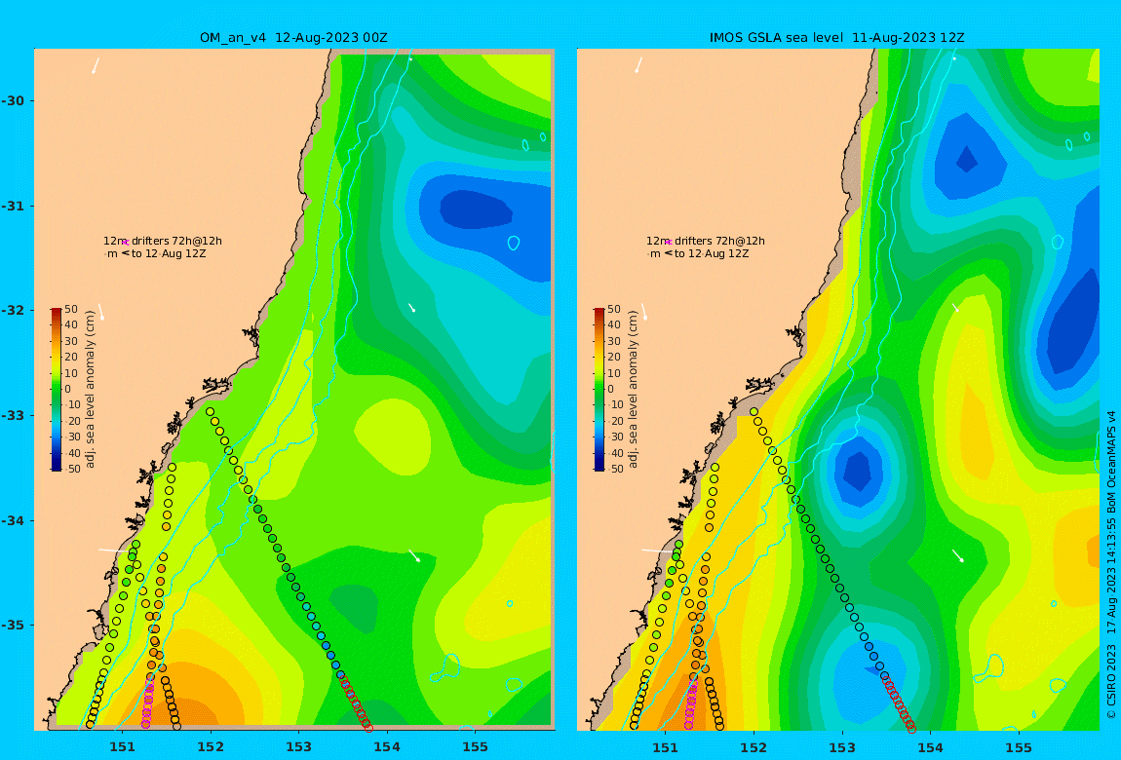This screenshot has width=1121, height=760.
Task: Click the IMOS GSLA sea level 11-Aug-2023 12Z title
Action: click(836, 38)
